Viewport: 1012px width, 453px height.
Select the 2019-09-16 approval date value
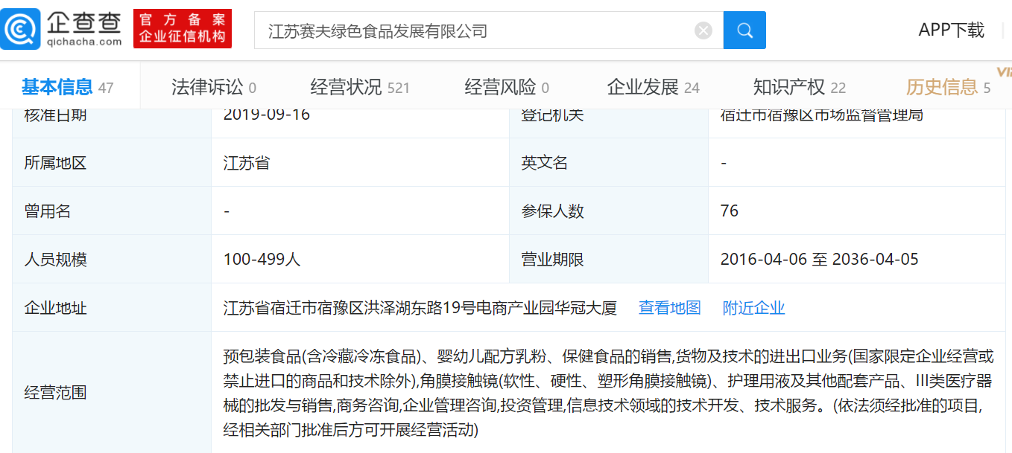click(x=267, y=115)
